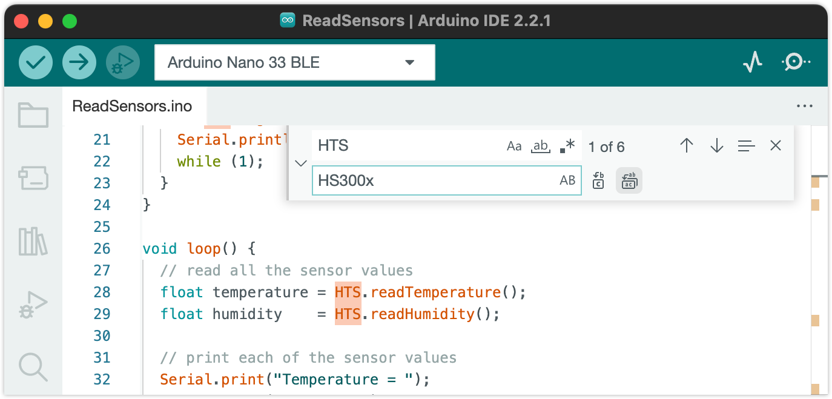Start debugging with the debug toolbar button
The image size is (832, 399).
coord(123,62)
